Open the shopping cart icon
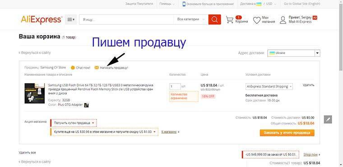Screen dimensions: 343x167 pos(230,20)
